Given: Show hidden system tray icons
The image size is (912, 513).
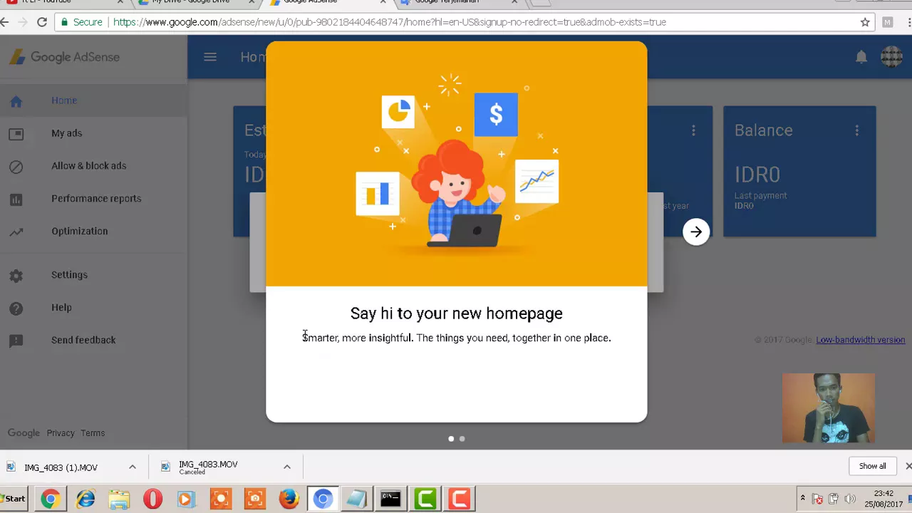Looking at the screenshot, I should [802, 498].
